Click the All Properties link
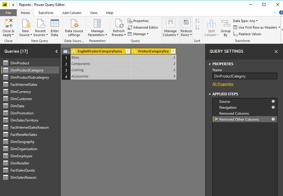The image size is (283, 196). 223,84
